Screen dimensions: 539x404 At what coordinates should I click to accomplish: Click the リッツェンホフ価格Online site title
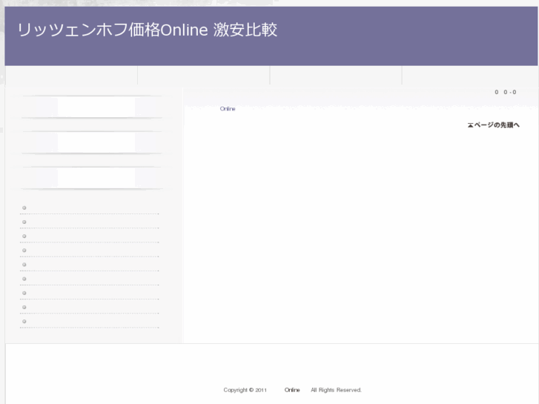click(x=148, y=31)
